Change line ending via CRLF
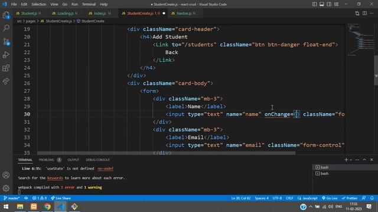 point(289,198)
